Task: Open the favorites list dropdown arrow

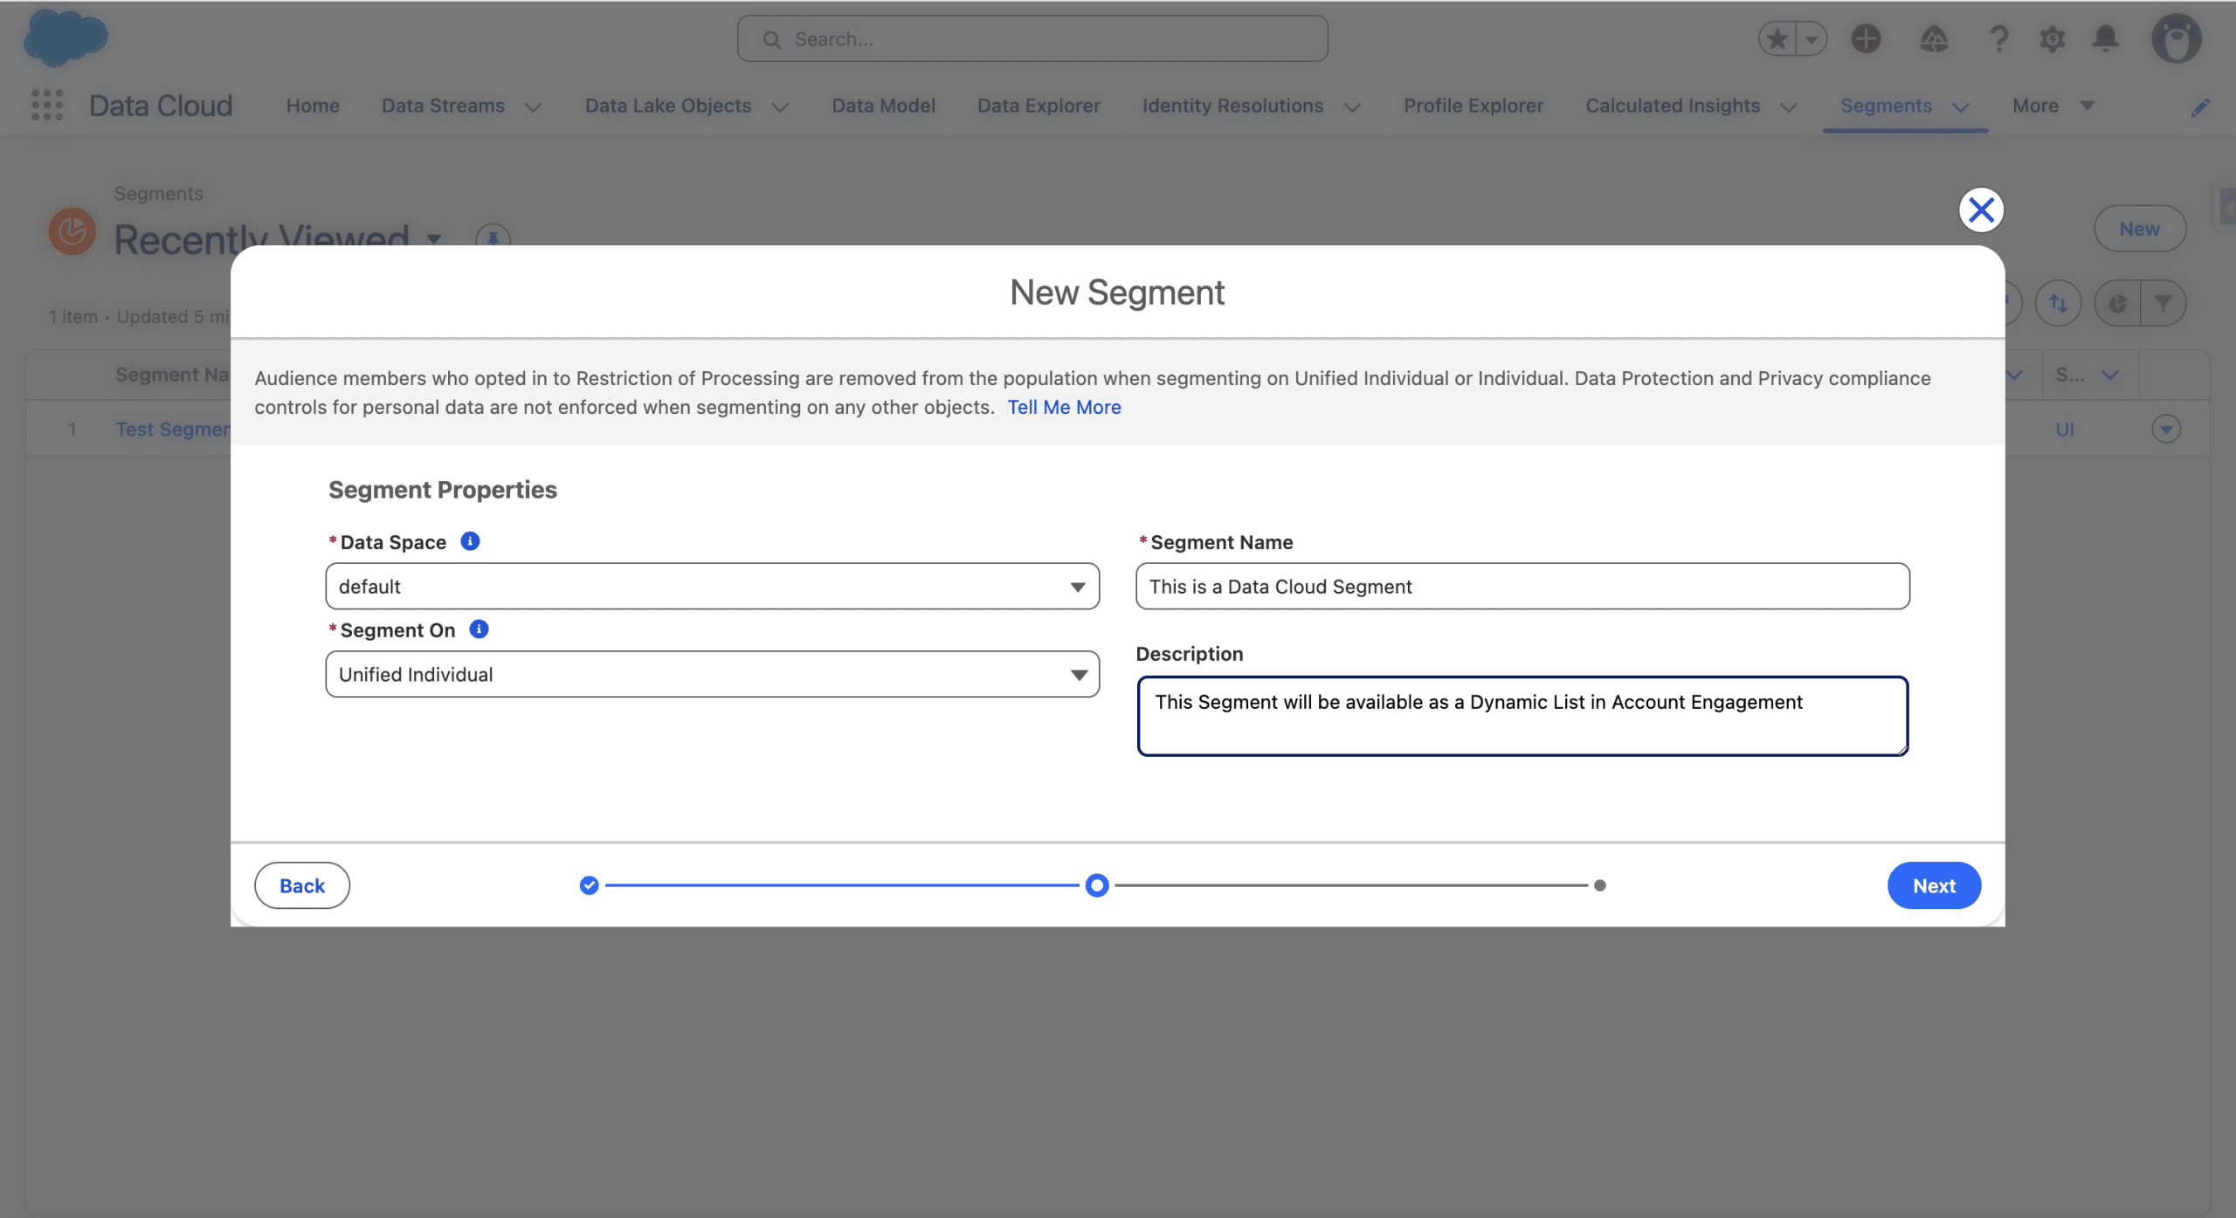Action: [1812, 39]
